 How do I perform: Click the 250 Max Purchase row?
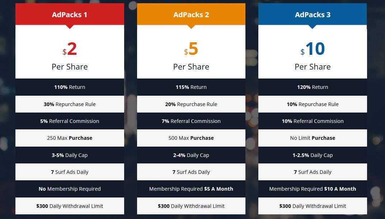tap(70, 138)
